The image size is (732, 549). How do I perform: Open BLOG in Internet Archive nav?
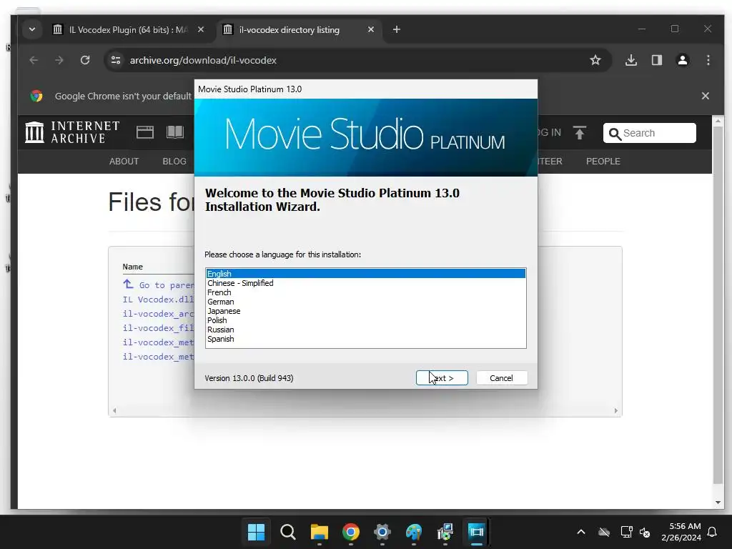coord(174,161)
